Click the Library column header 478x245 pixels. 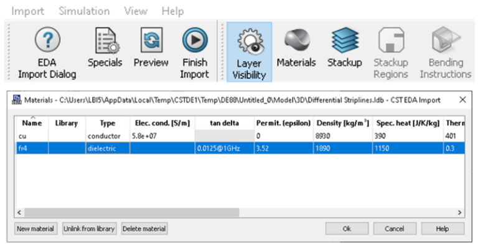(x=67, y=123)
